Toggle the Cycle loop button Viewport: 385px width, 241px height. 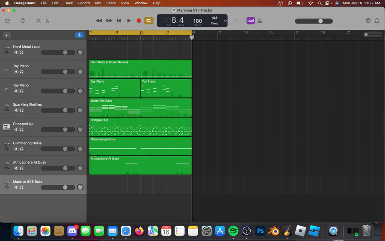coord(148,21)
